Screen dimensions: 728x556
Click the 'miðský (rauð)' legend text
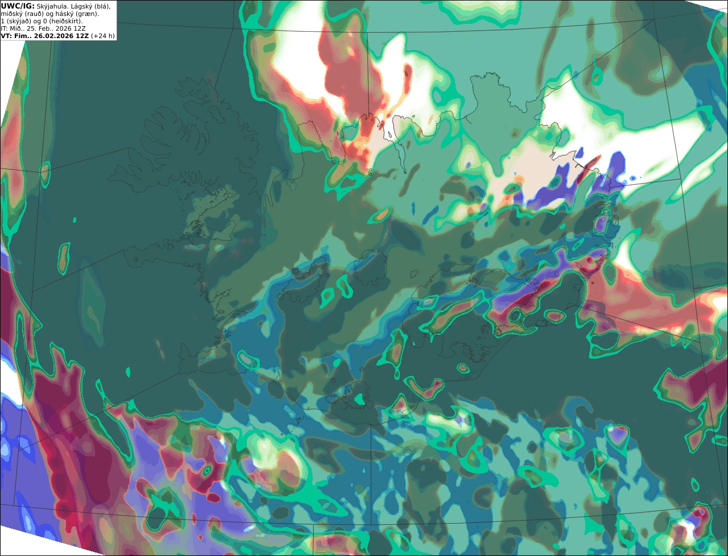[22, 14]
